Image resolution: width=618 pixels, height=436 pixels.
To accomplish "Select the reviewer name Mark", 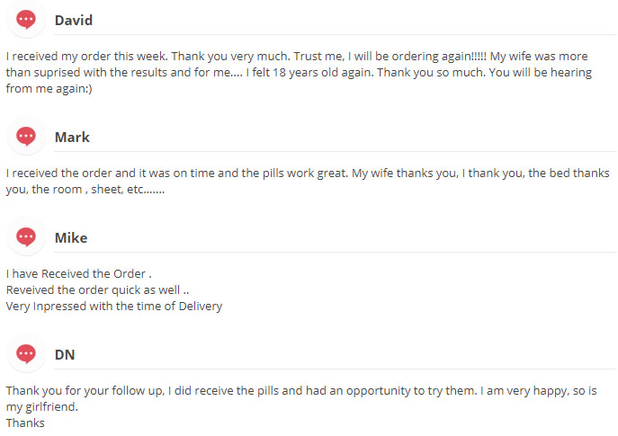I will pos(72,137).
